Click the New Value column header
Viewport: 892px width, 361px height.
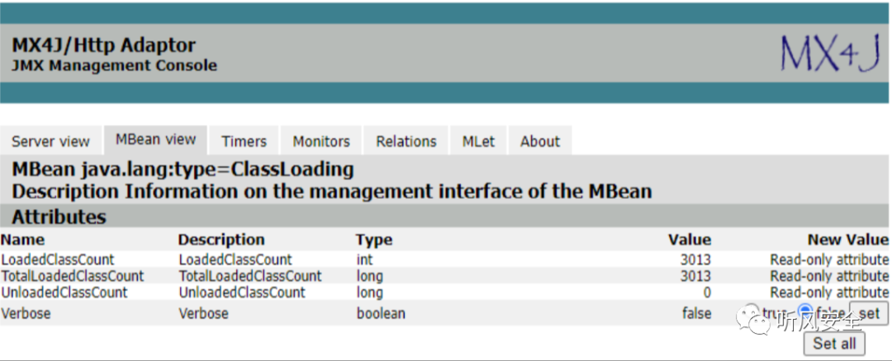click(x=848, y=240)
